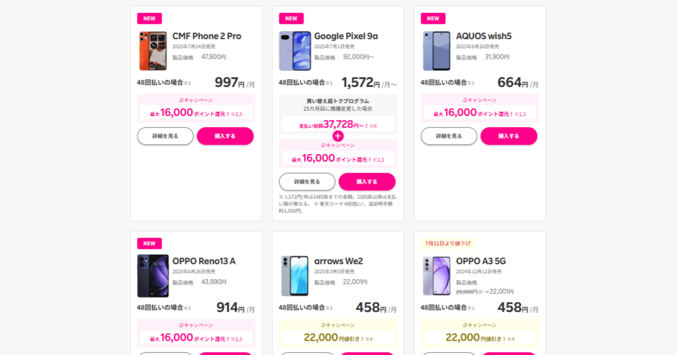Click the CMF Phone 2 Pro product image

153,51
